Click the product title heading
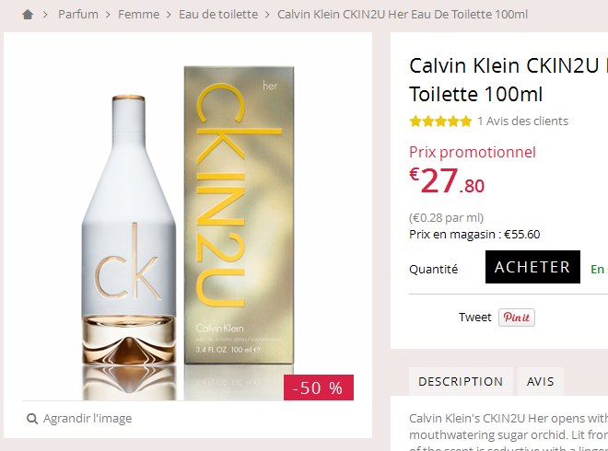This screenshot has height=451, width=608. click(507, 80)
